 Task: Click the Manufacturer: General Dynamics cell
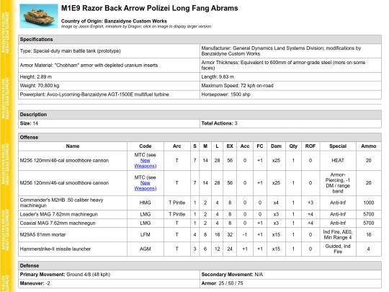[x=290, y=51]
